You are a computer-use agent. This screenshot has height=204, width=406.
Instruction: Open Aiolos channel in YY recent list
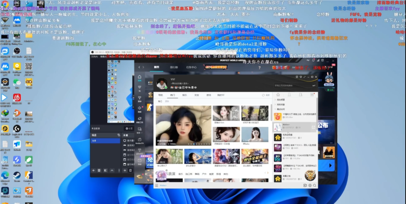294,127
